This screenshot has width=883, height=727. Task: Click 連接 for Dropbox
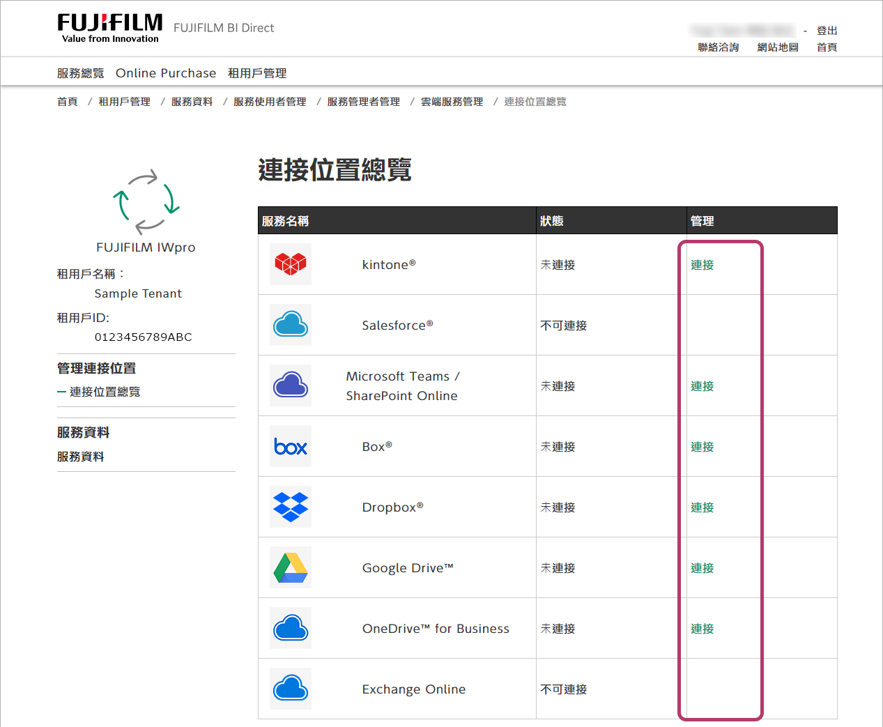click(702, 507)
